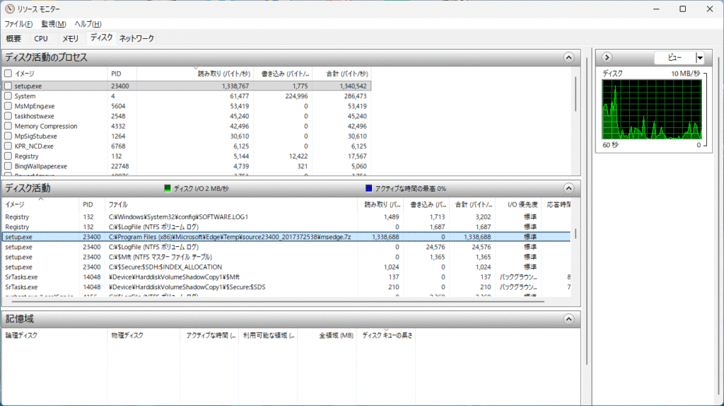Open the 監視(M) menu
The width and height of the screenshot is (724, 406).
point(53,24)
